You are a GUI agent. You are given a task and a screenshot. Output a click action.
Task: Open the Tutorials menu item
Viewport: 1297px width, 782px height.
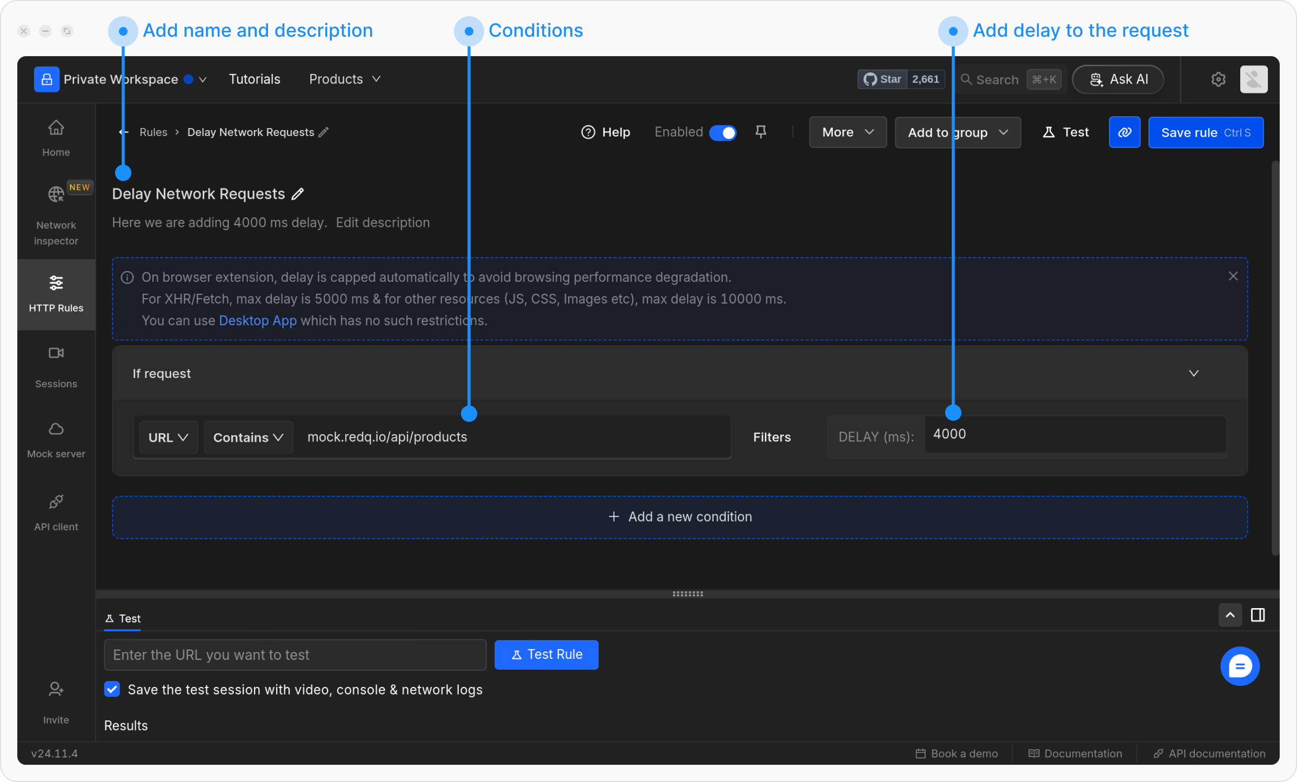[255, 79]
